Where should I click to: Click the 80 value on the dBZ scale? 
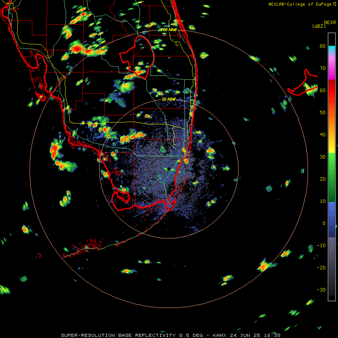point(323,46)
